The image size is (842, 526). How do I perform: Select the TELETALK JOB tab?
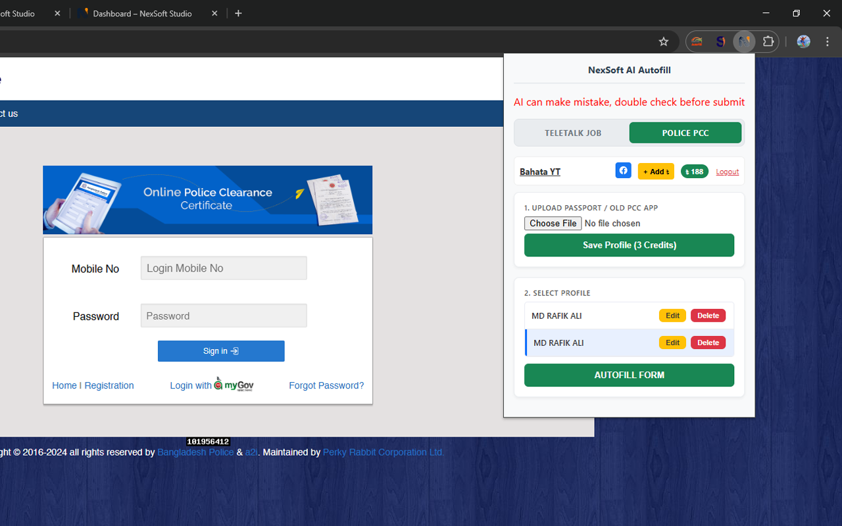573,133
